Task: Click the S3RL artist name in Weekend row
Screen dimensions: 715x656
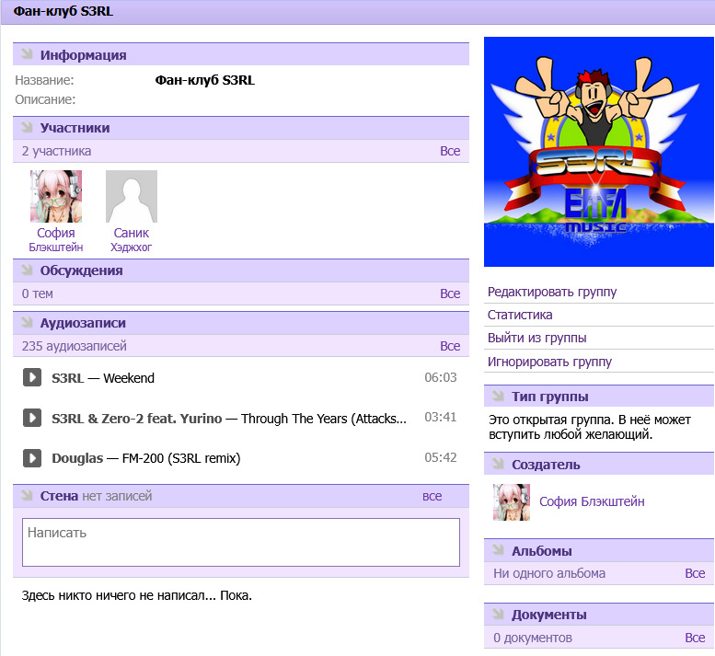Action: tap(68, 378)
